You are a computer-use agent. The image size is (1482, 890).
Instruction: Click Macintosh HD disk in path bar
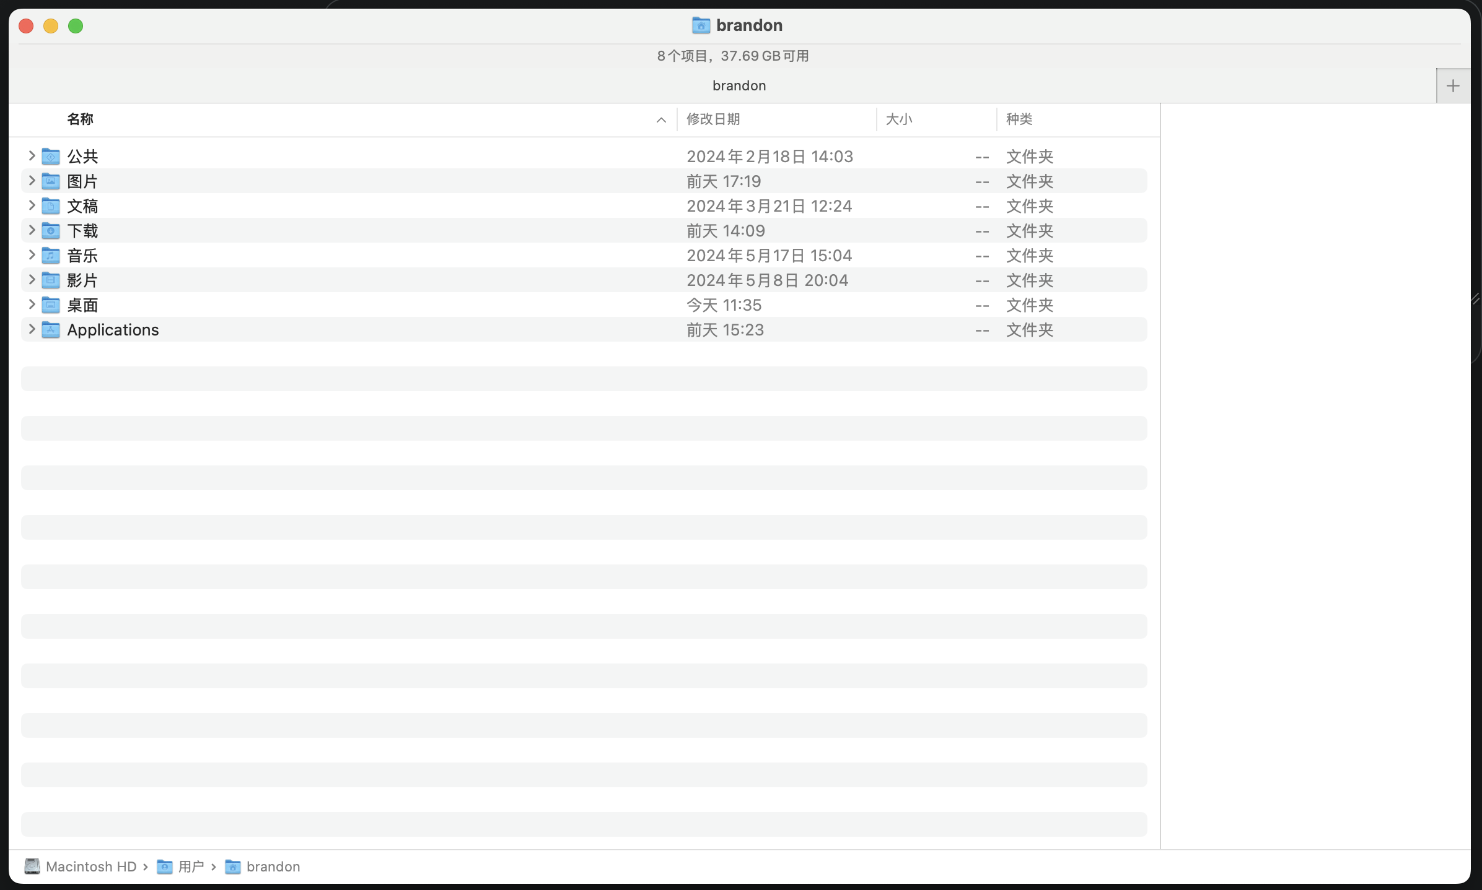click(81, 866)
